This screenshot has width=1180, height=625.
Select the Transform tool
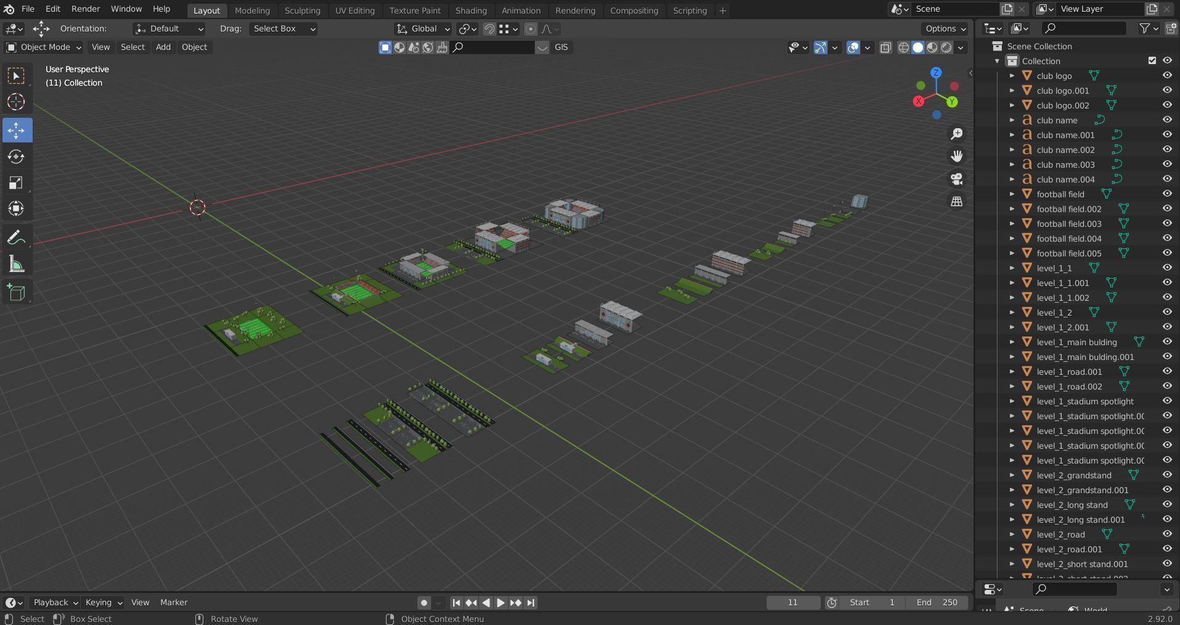(17, 208)
